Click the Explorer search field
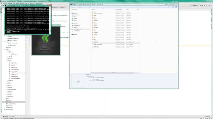213x119 pixels. click(172, 4)
